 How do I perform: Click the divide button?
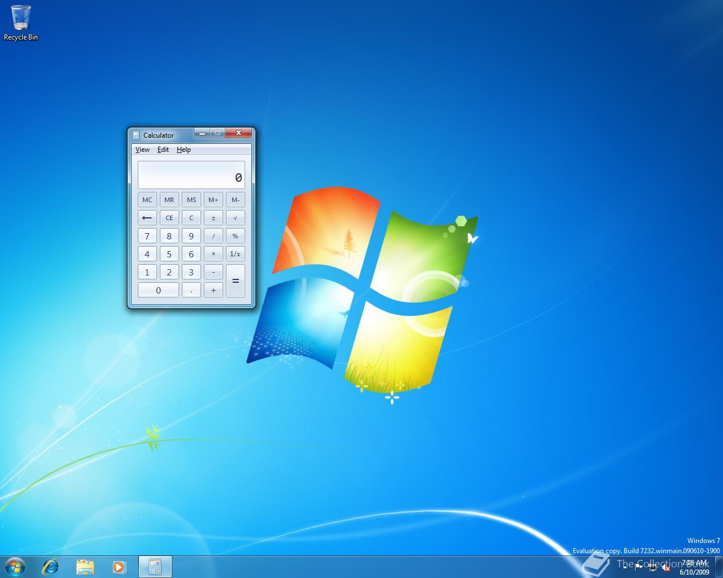tap(214, 236)
